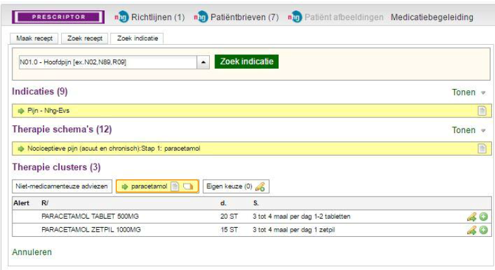This screenshot has width=495, height=270.
Task: Click the note icon on paracetamol cluster
Action: (188, 186)
